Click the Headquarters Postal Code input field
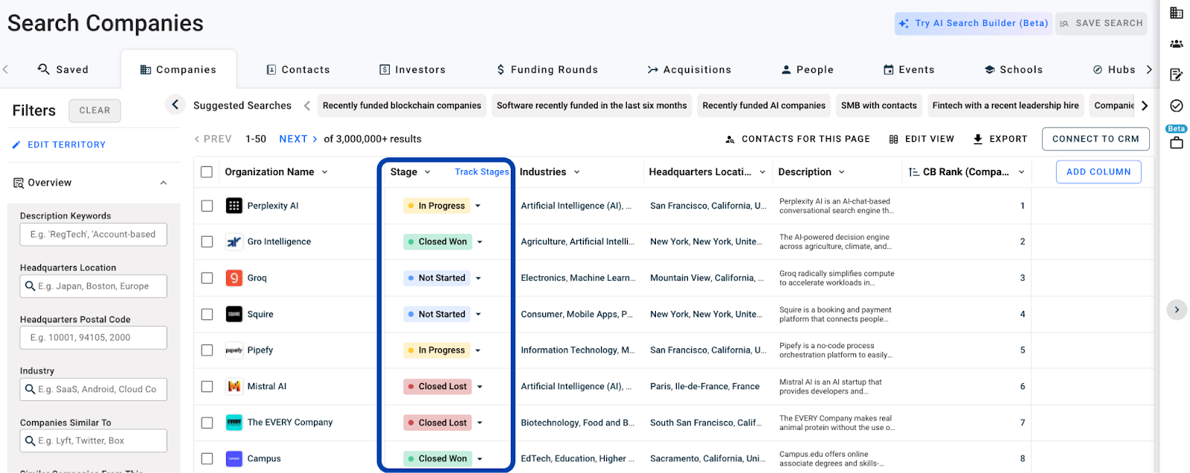The image size is (1190, 473). (94, 338)
